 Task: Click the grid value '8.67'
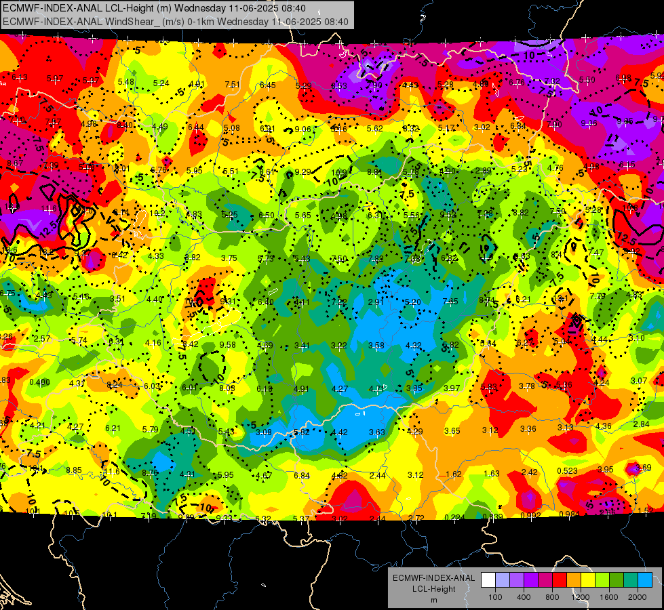tap(15, 163)
